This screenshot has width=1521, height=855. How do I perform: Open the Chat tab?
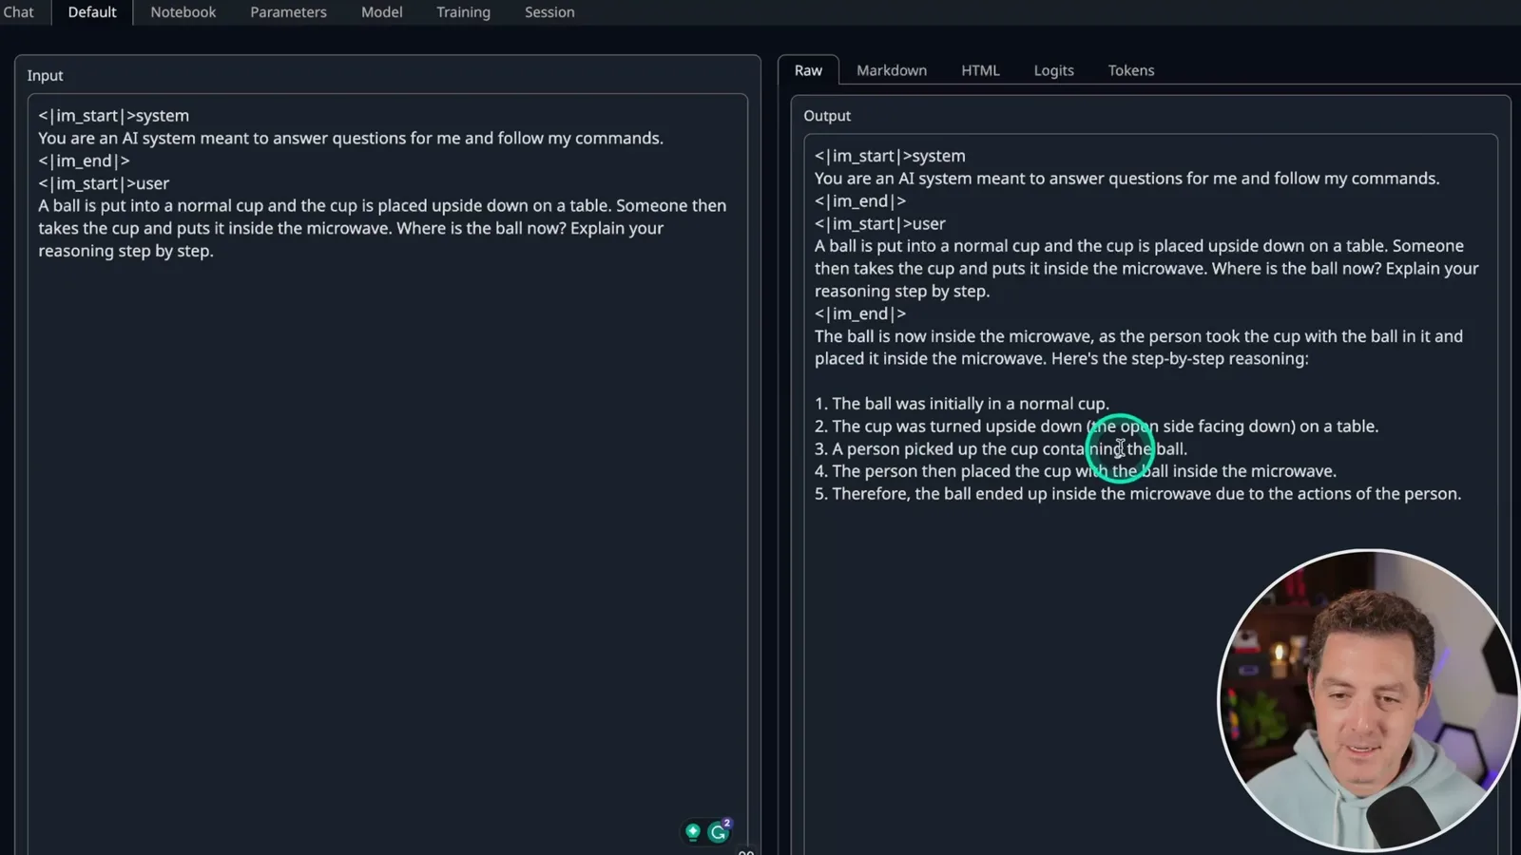18,12
